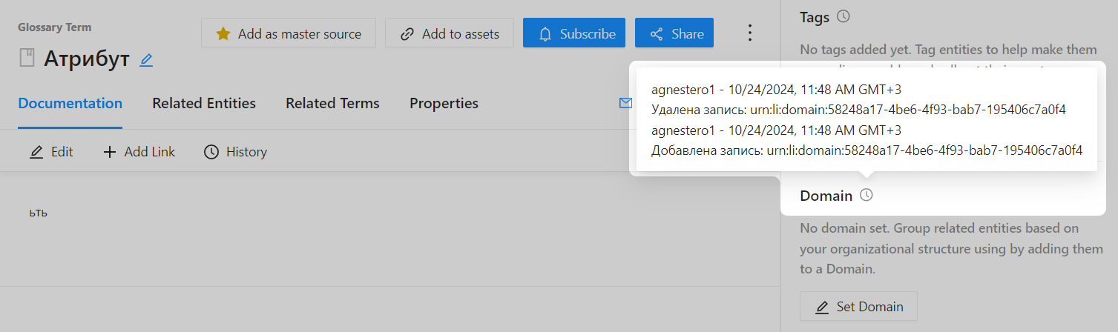Add as master source

[289, 33]
